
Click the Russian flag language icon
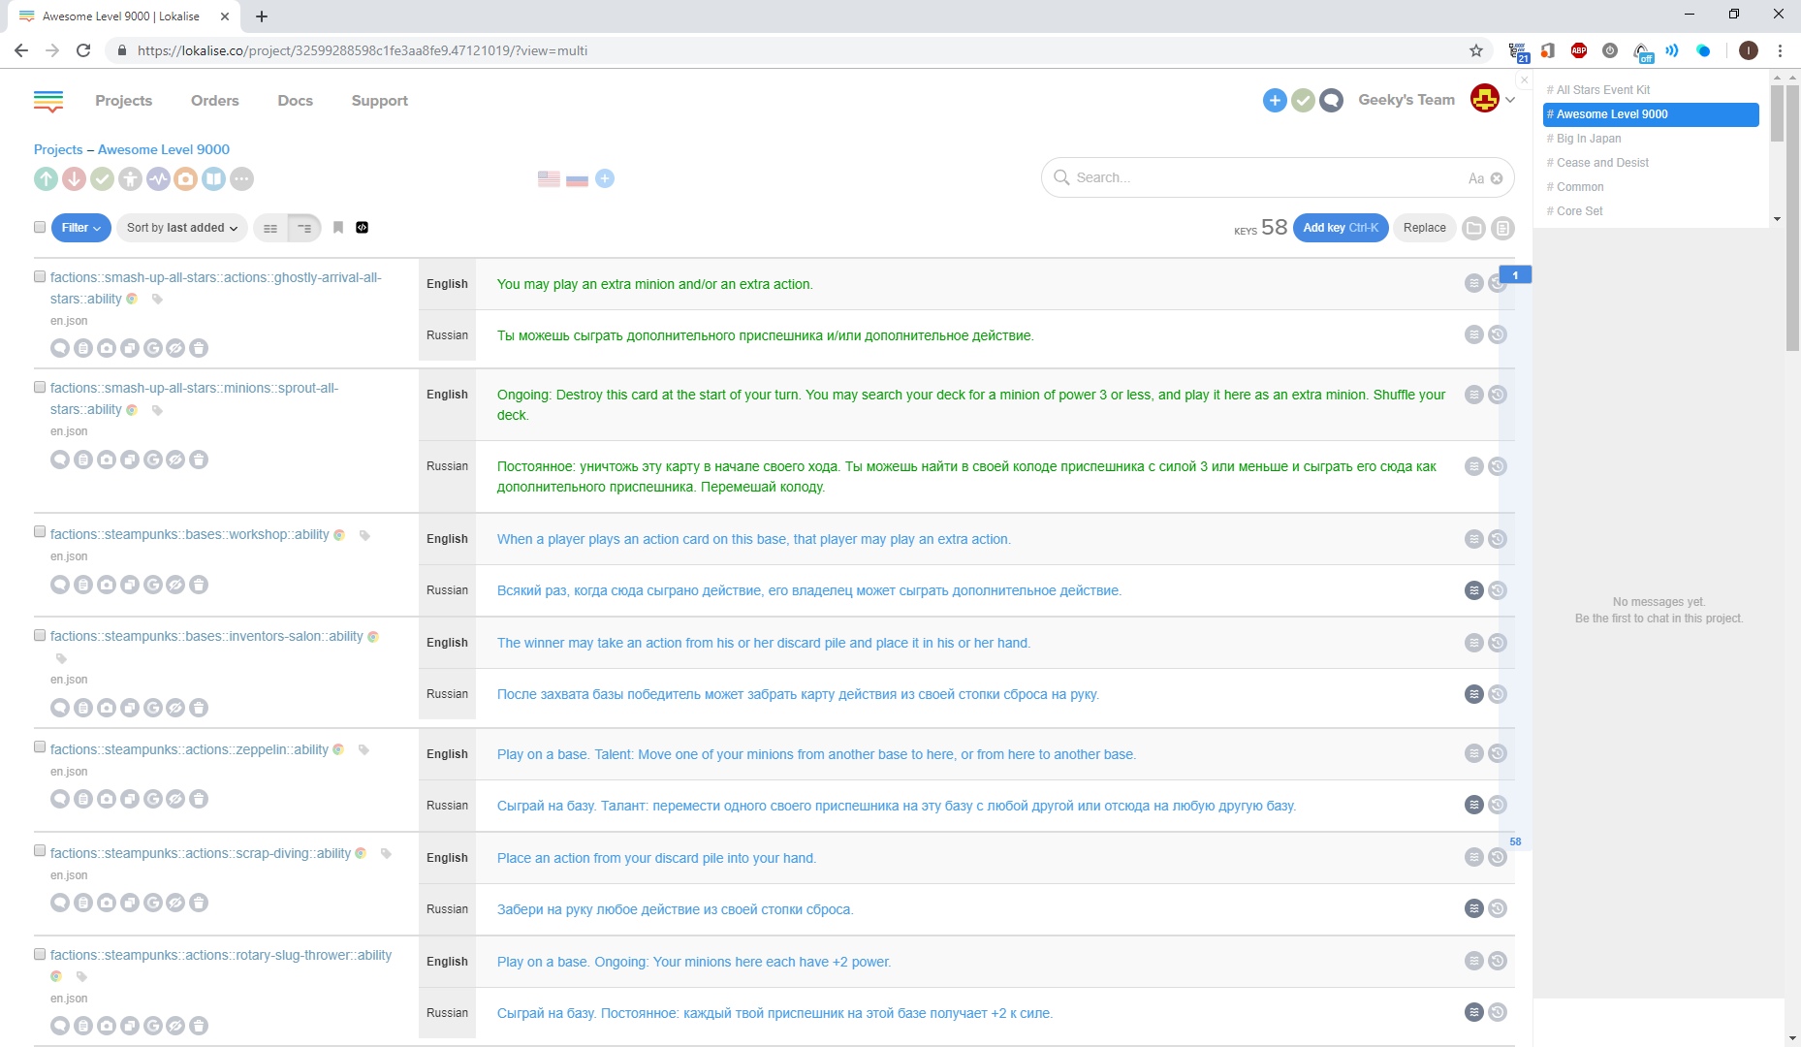[577, 178]
